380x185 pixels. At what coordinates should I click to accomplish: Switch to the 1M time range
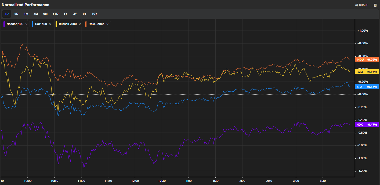pos(26,14)
